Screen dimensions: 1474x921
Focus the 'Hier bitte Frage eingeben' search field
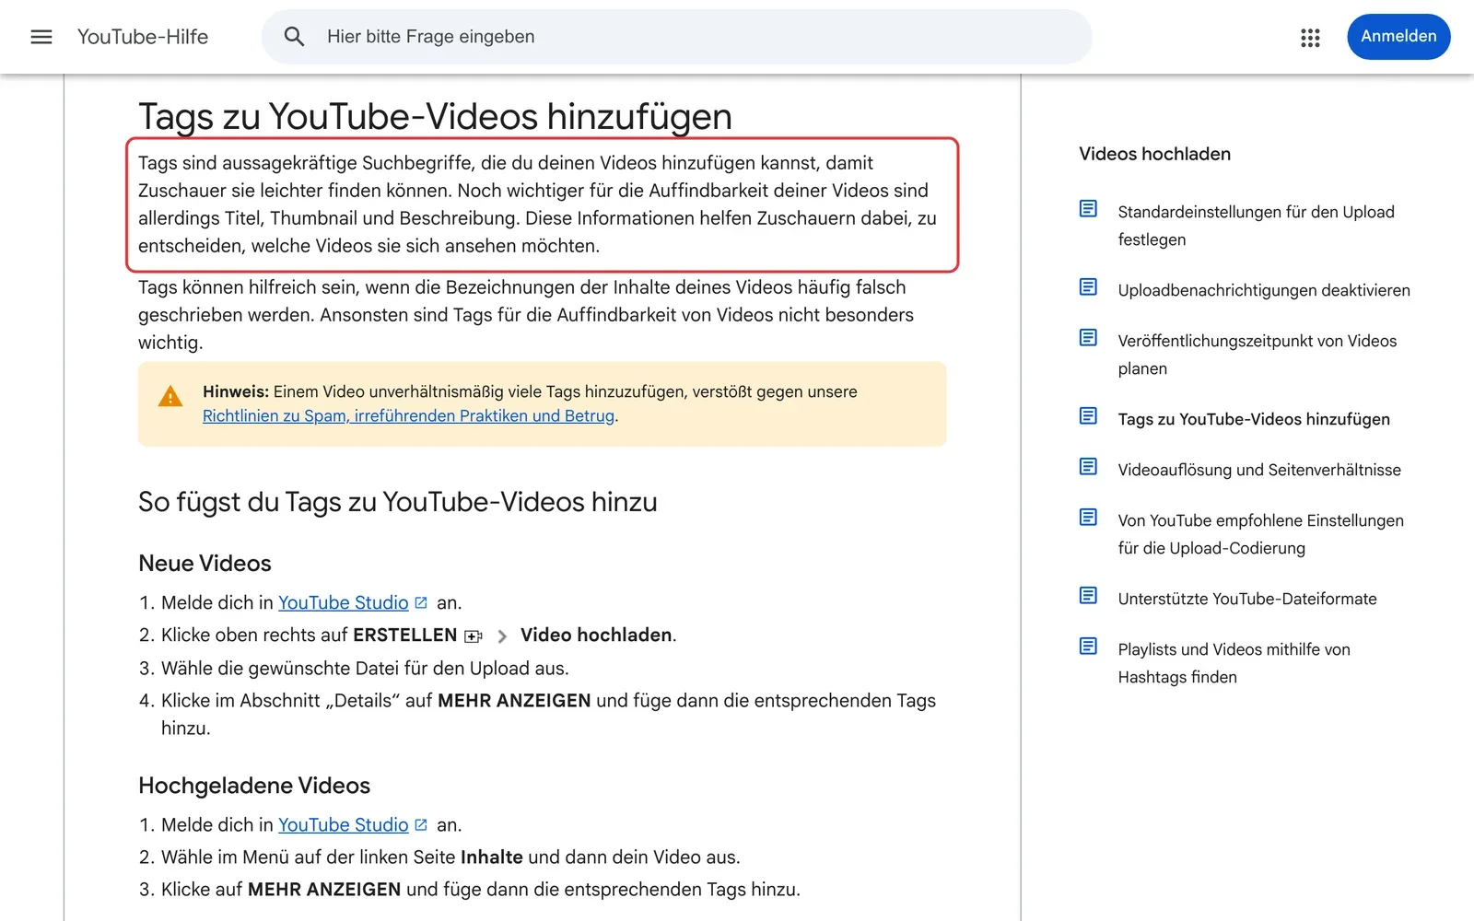[677, 37]
